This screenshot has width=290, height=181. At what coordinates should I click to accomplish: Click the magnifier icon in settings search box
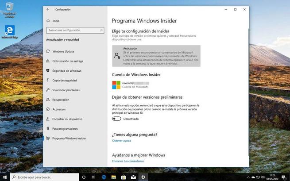101,30
